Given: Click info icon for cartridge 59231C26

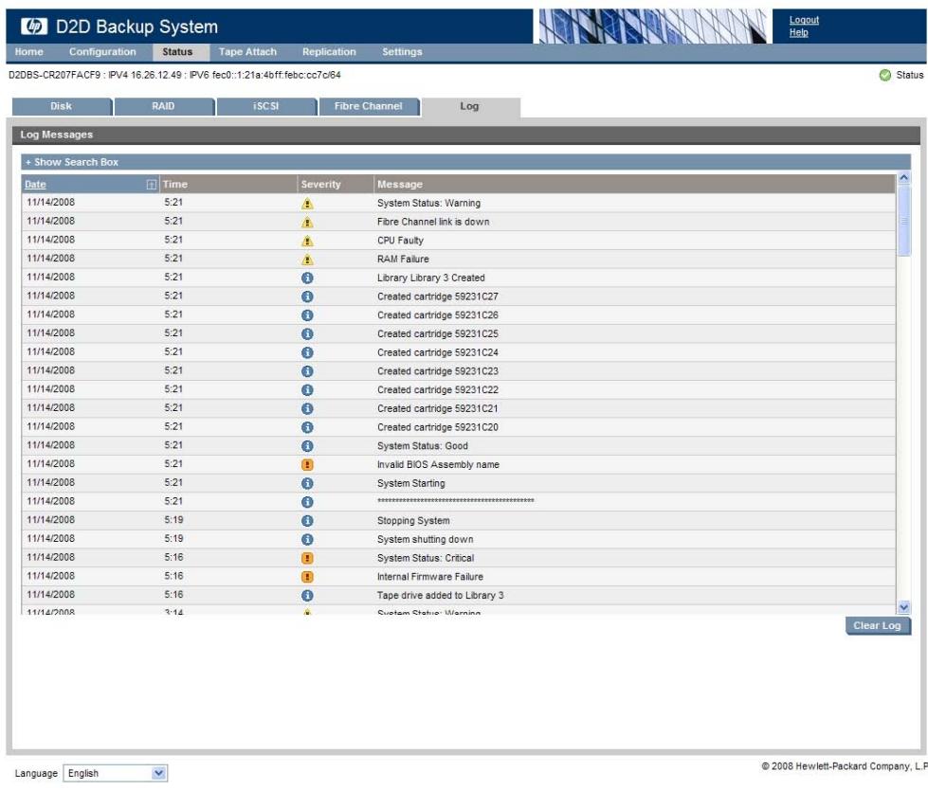Looking at the screenshot, I should pos(307,315).
